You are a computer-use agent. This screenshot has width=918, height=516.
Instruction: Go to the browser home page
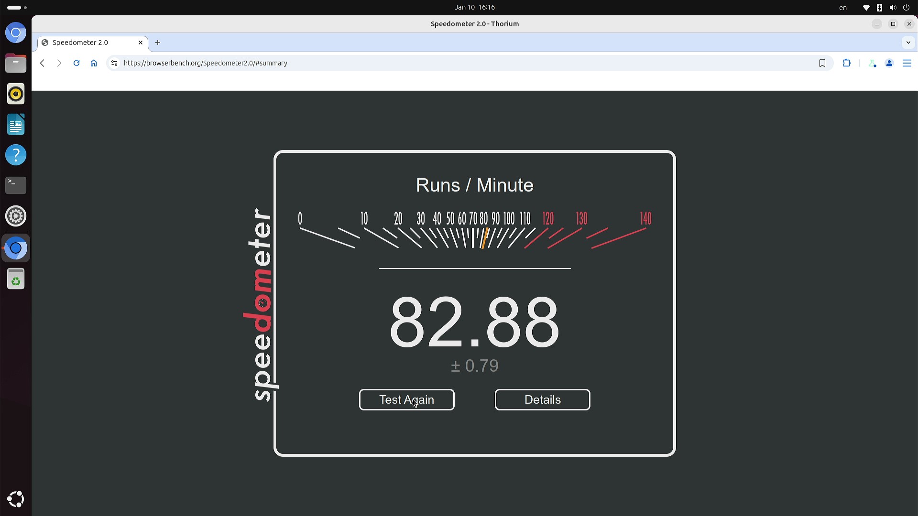[x=94, y=63]
